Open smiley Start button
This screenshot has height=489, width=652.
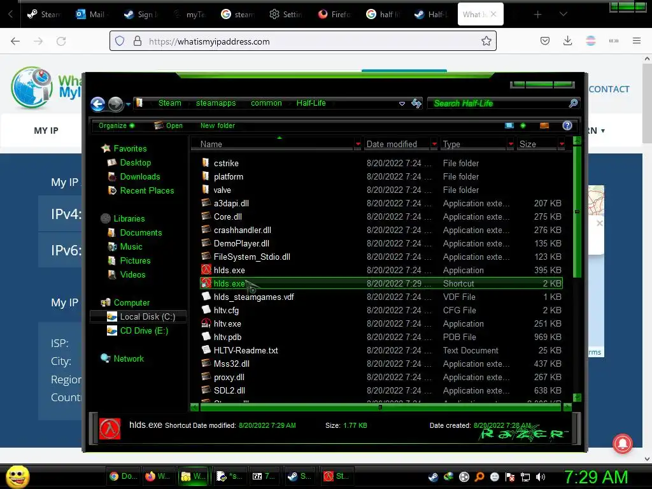(17, 476)
